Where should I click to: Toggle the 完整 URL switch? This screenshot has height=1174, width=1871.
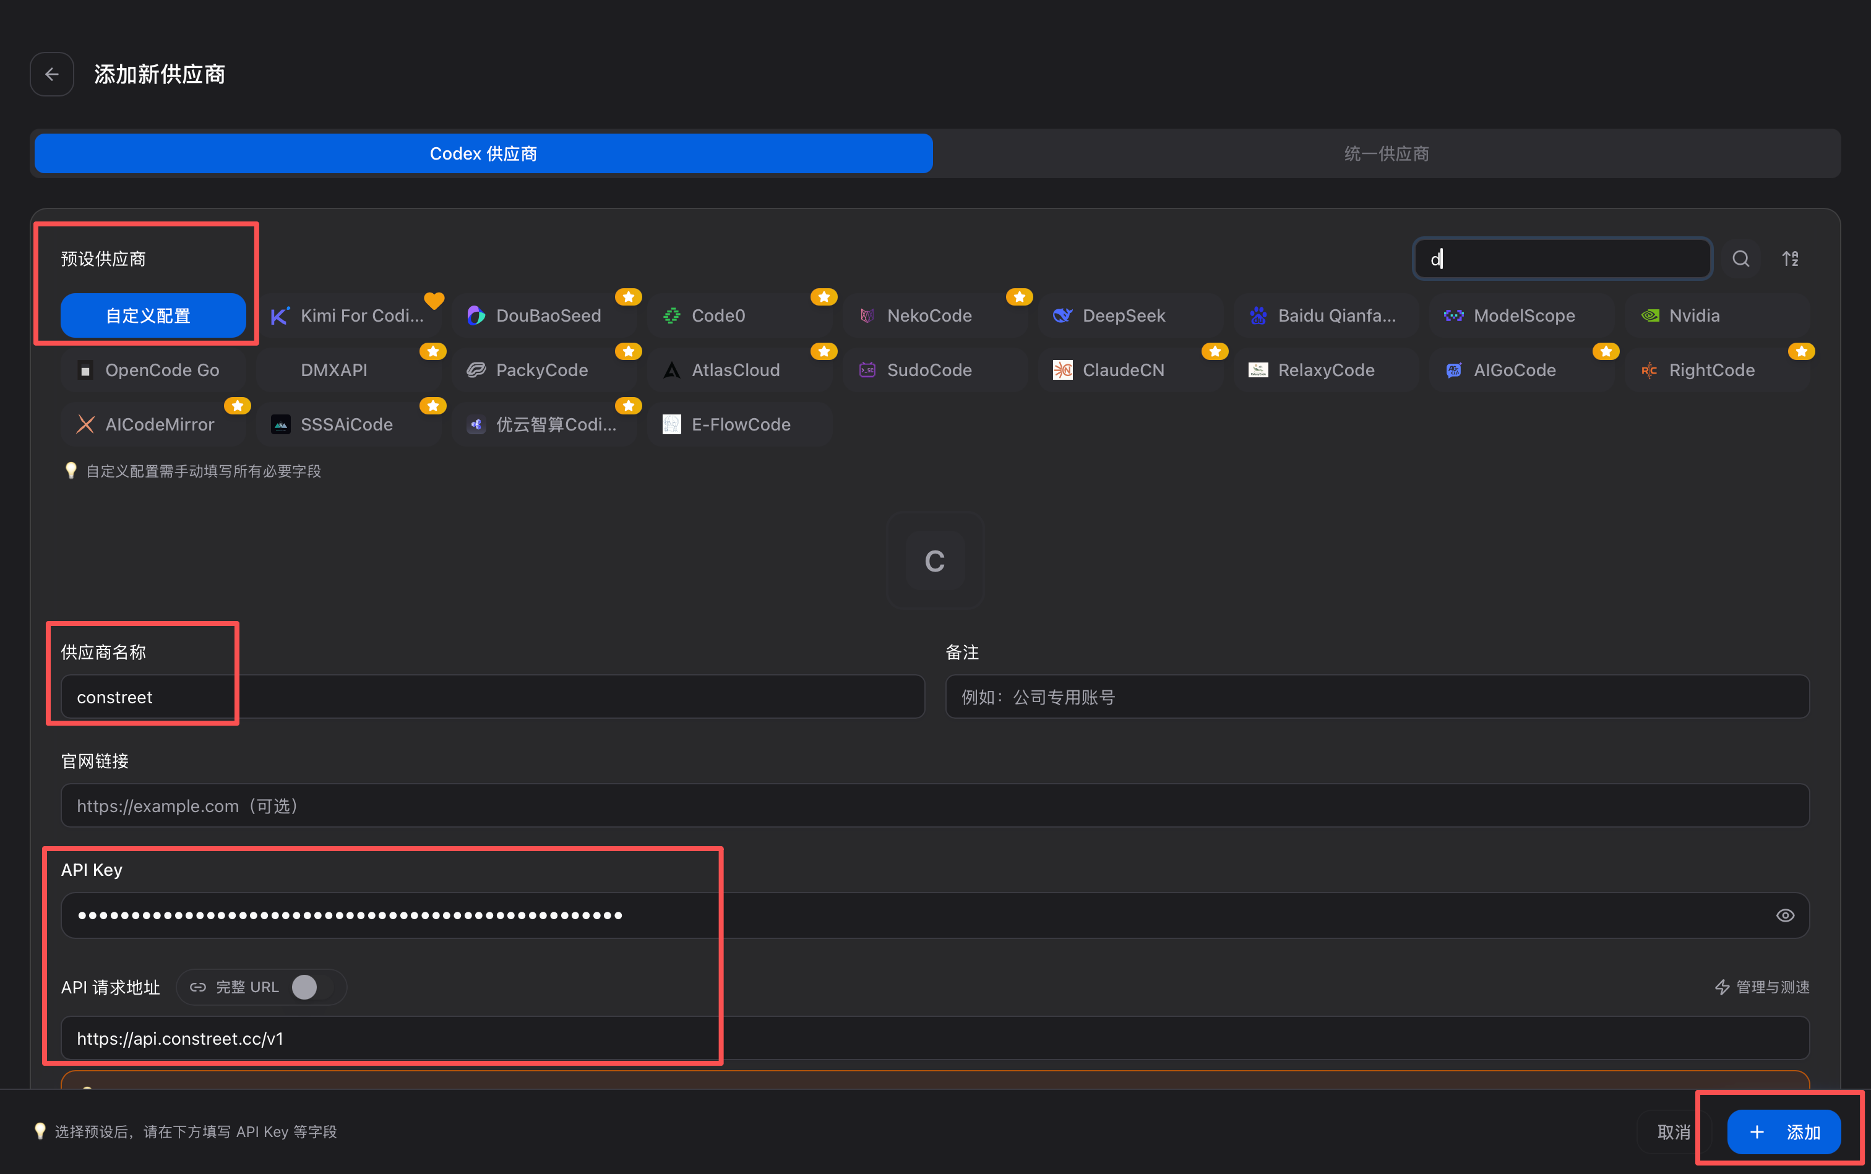point(312,987)
